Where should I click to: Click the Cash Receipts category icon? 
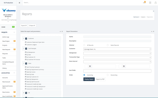tap(26, 49)
